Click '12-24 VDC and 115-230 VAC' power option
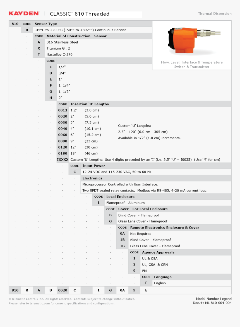Image resolution: width=240 pixels, height=327 pixels. [117, 172]
